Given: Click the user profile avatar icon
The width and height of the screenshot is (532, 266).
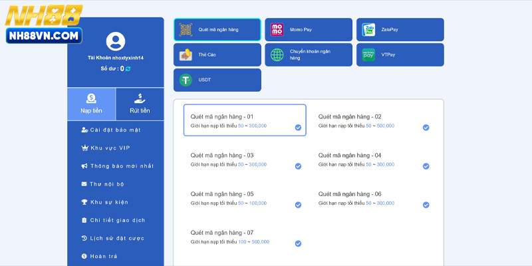Looking at the screenshot, I should pos(115,41).
